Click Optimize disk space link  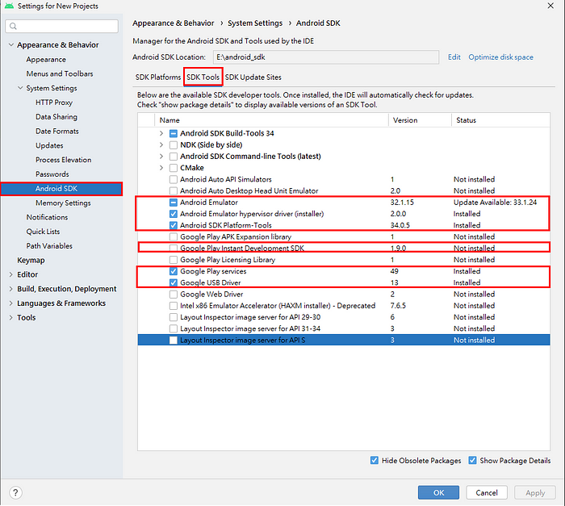tap(501, 57)
